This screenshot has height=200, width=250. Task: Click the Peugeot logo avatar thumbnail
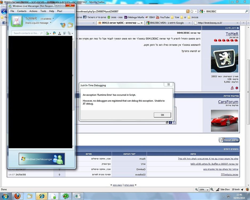click(x=224, y=59)
